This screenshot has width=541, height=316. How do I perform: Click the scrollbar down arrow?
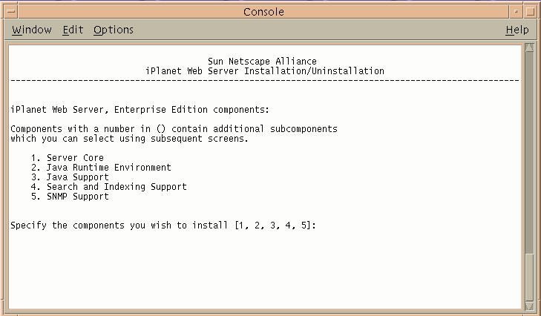coord(529,306)
